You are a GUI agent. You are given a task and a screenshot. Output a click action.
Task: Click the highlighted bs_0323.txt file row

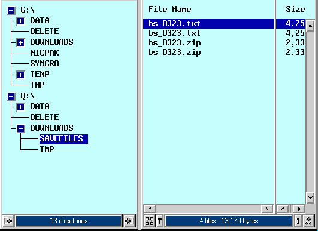click(208, 24)
